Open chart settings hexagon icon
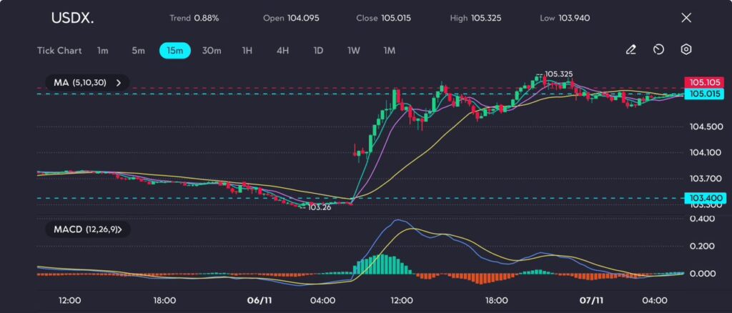Viewport: 732px width, 313px height. [x=686, y=50]
